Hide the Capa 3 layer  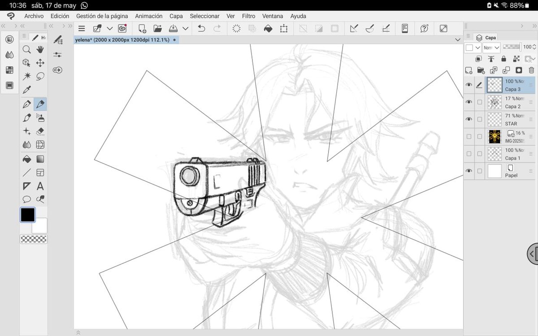point(469,85)
